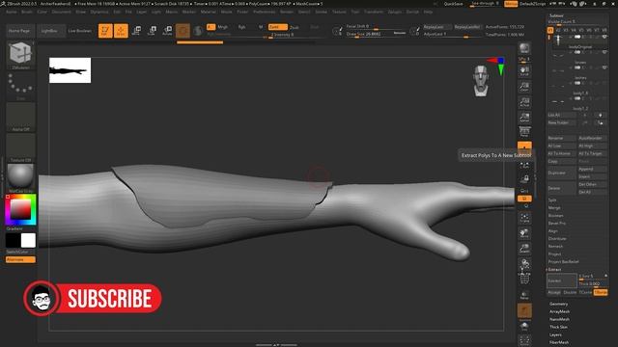This screenshot has height=347, width=618.
Task: Expand the ArrayMesh palette section
Action: click(560, 311)
